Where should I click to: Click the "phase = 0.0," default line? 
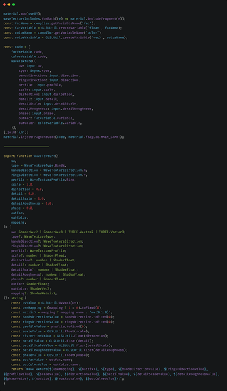[23, 208]
